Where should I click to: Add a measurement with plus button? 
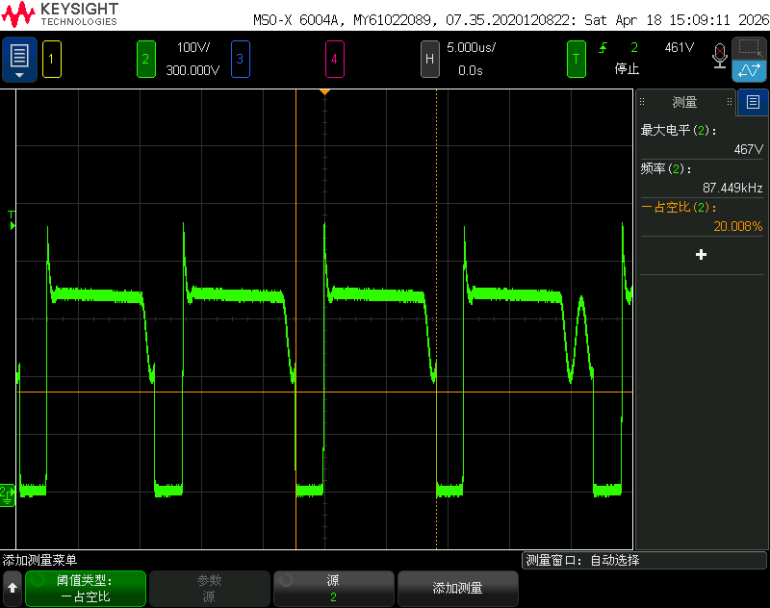coord(702,255)
